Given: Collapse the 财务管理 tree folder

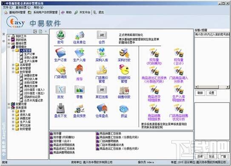Looking at the screenshot, I should tap(13, 72).
